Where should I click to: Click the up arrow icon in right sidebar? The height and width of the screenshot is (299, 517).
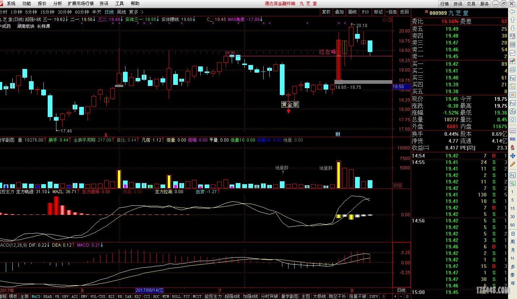(x=513, y=20)
